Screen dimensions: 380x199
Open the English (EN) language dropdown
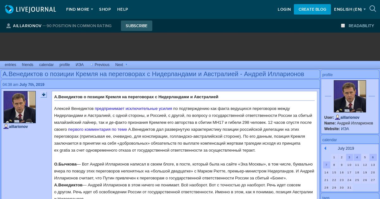tap(350, 9)
